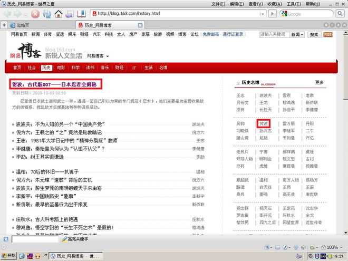Click the Go arrow next to address bar
348x261 pixels.
[272, 14]
